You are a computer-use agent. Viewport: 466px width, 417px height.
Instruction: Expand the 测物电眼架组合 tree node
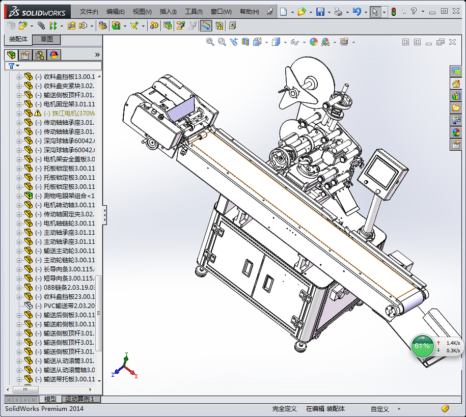coord(19,196)
